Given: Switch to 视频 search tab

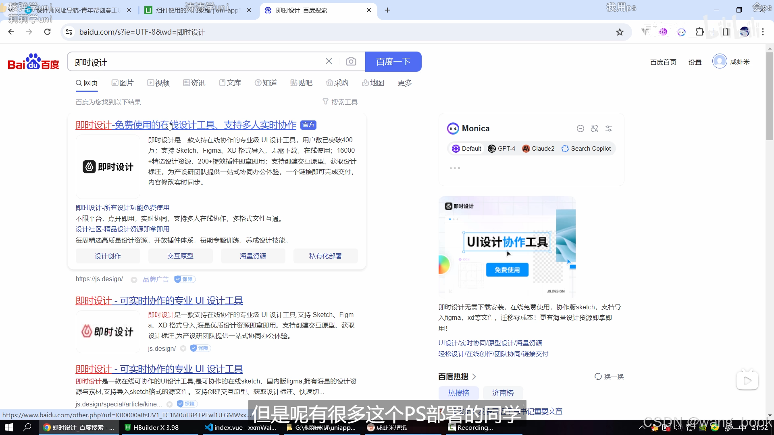Looking at the screenshot, I should coord(158,83).
